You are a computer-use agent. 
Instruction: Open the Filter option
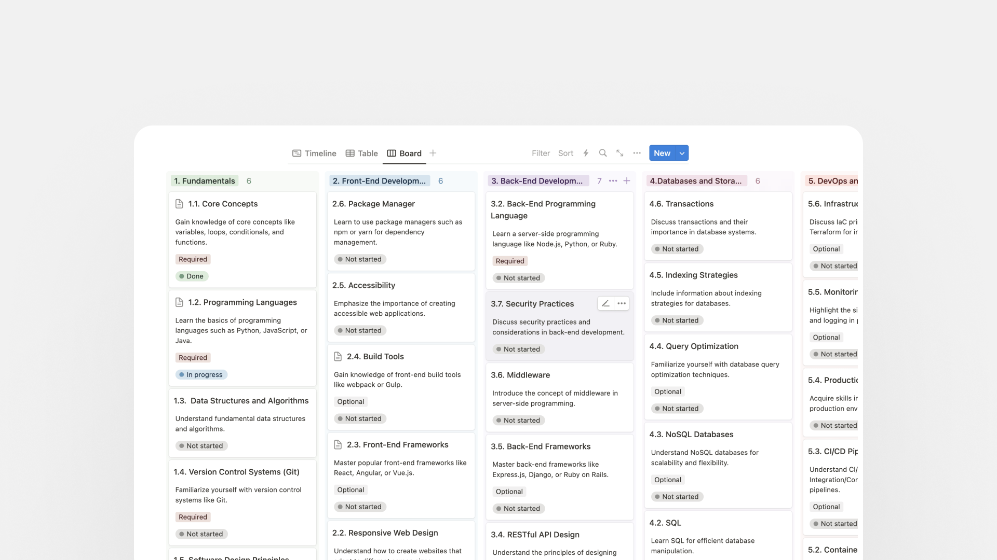pyautogui.click(x=541, y=153)
